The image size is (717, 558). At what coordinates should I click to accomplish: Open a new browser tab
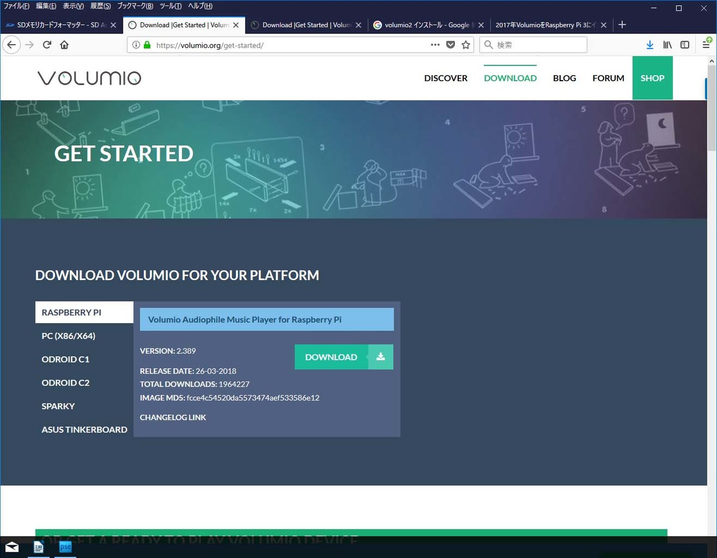coord(622,25)
